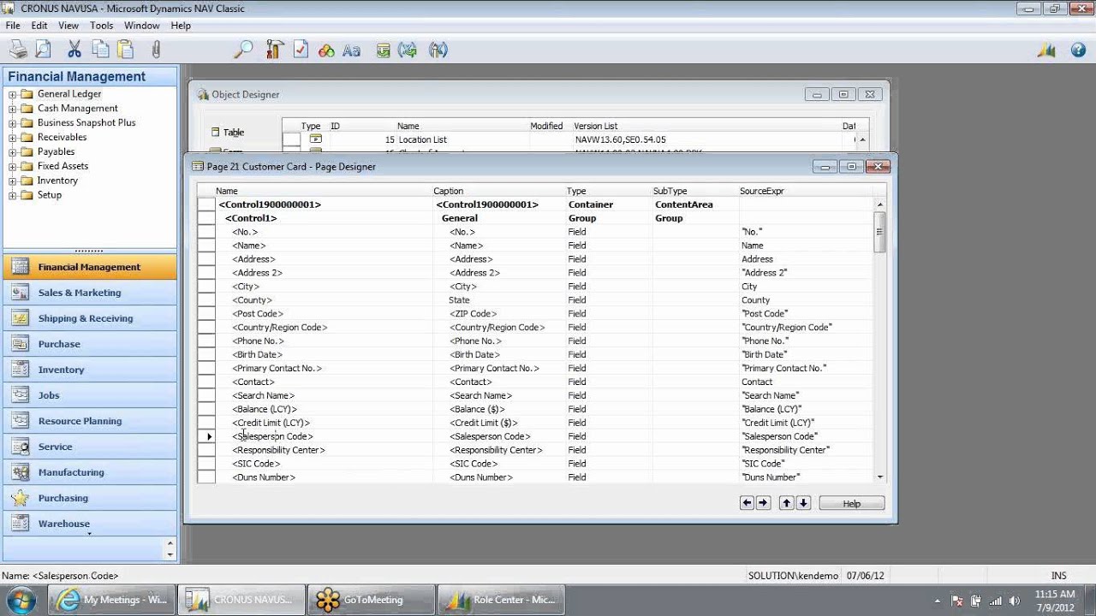Switch to My Meetings taskbar window
The image size is (1096, 616).
[112, 600]
